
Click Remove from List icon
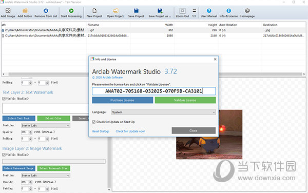point(46,11)
